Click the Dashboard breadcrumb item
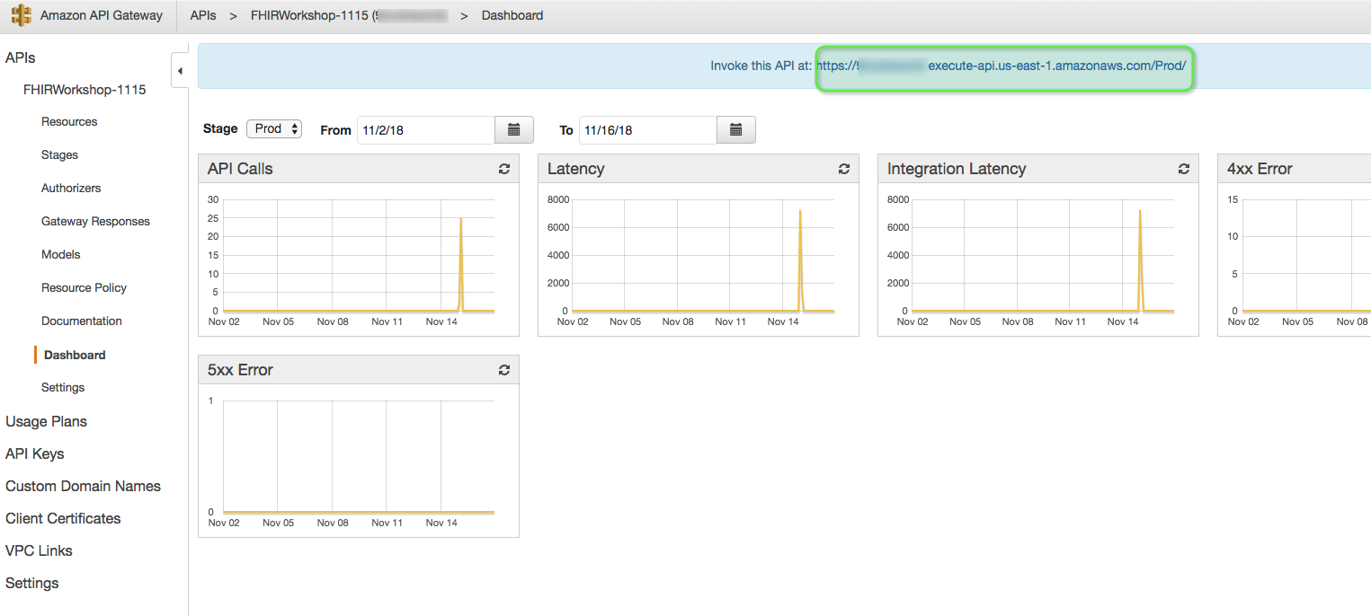1371x616 pixels. 512,15
